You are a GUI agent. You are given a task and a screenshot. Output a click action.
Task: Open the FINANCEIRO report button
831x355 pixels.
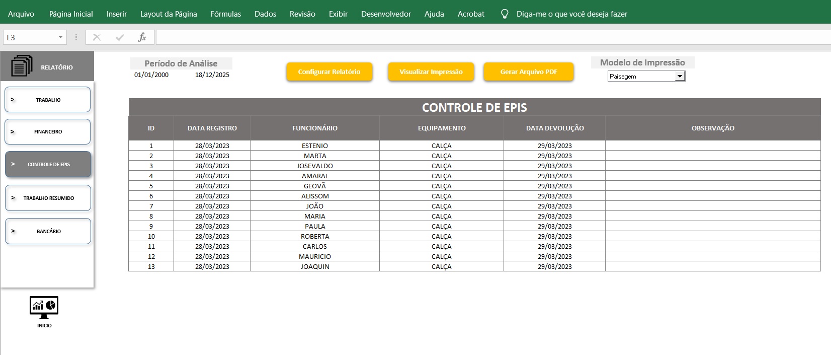(48, 132)
